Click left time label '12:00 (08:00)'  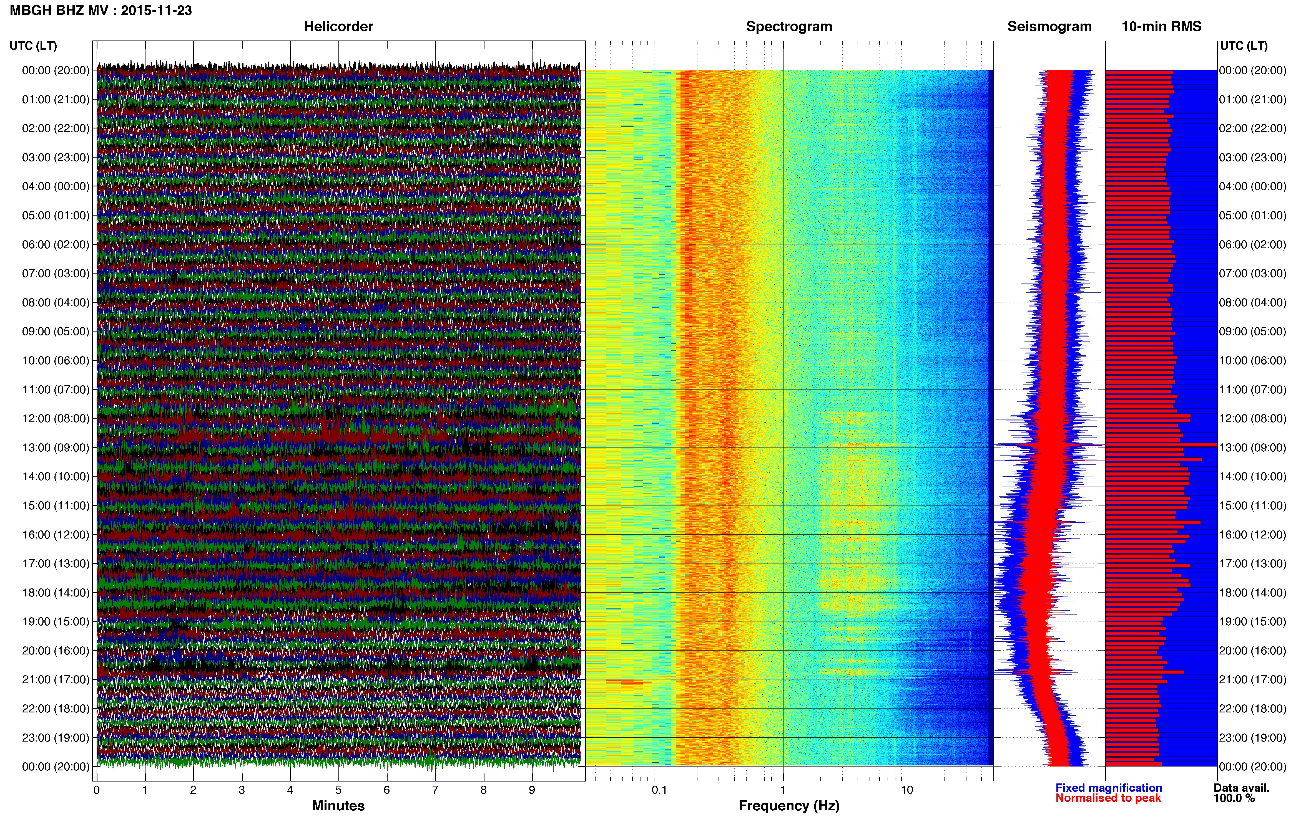pyautogui.click(x=56, y=419)
